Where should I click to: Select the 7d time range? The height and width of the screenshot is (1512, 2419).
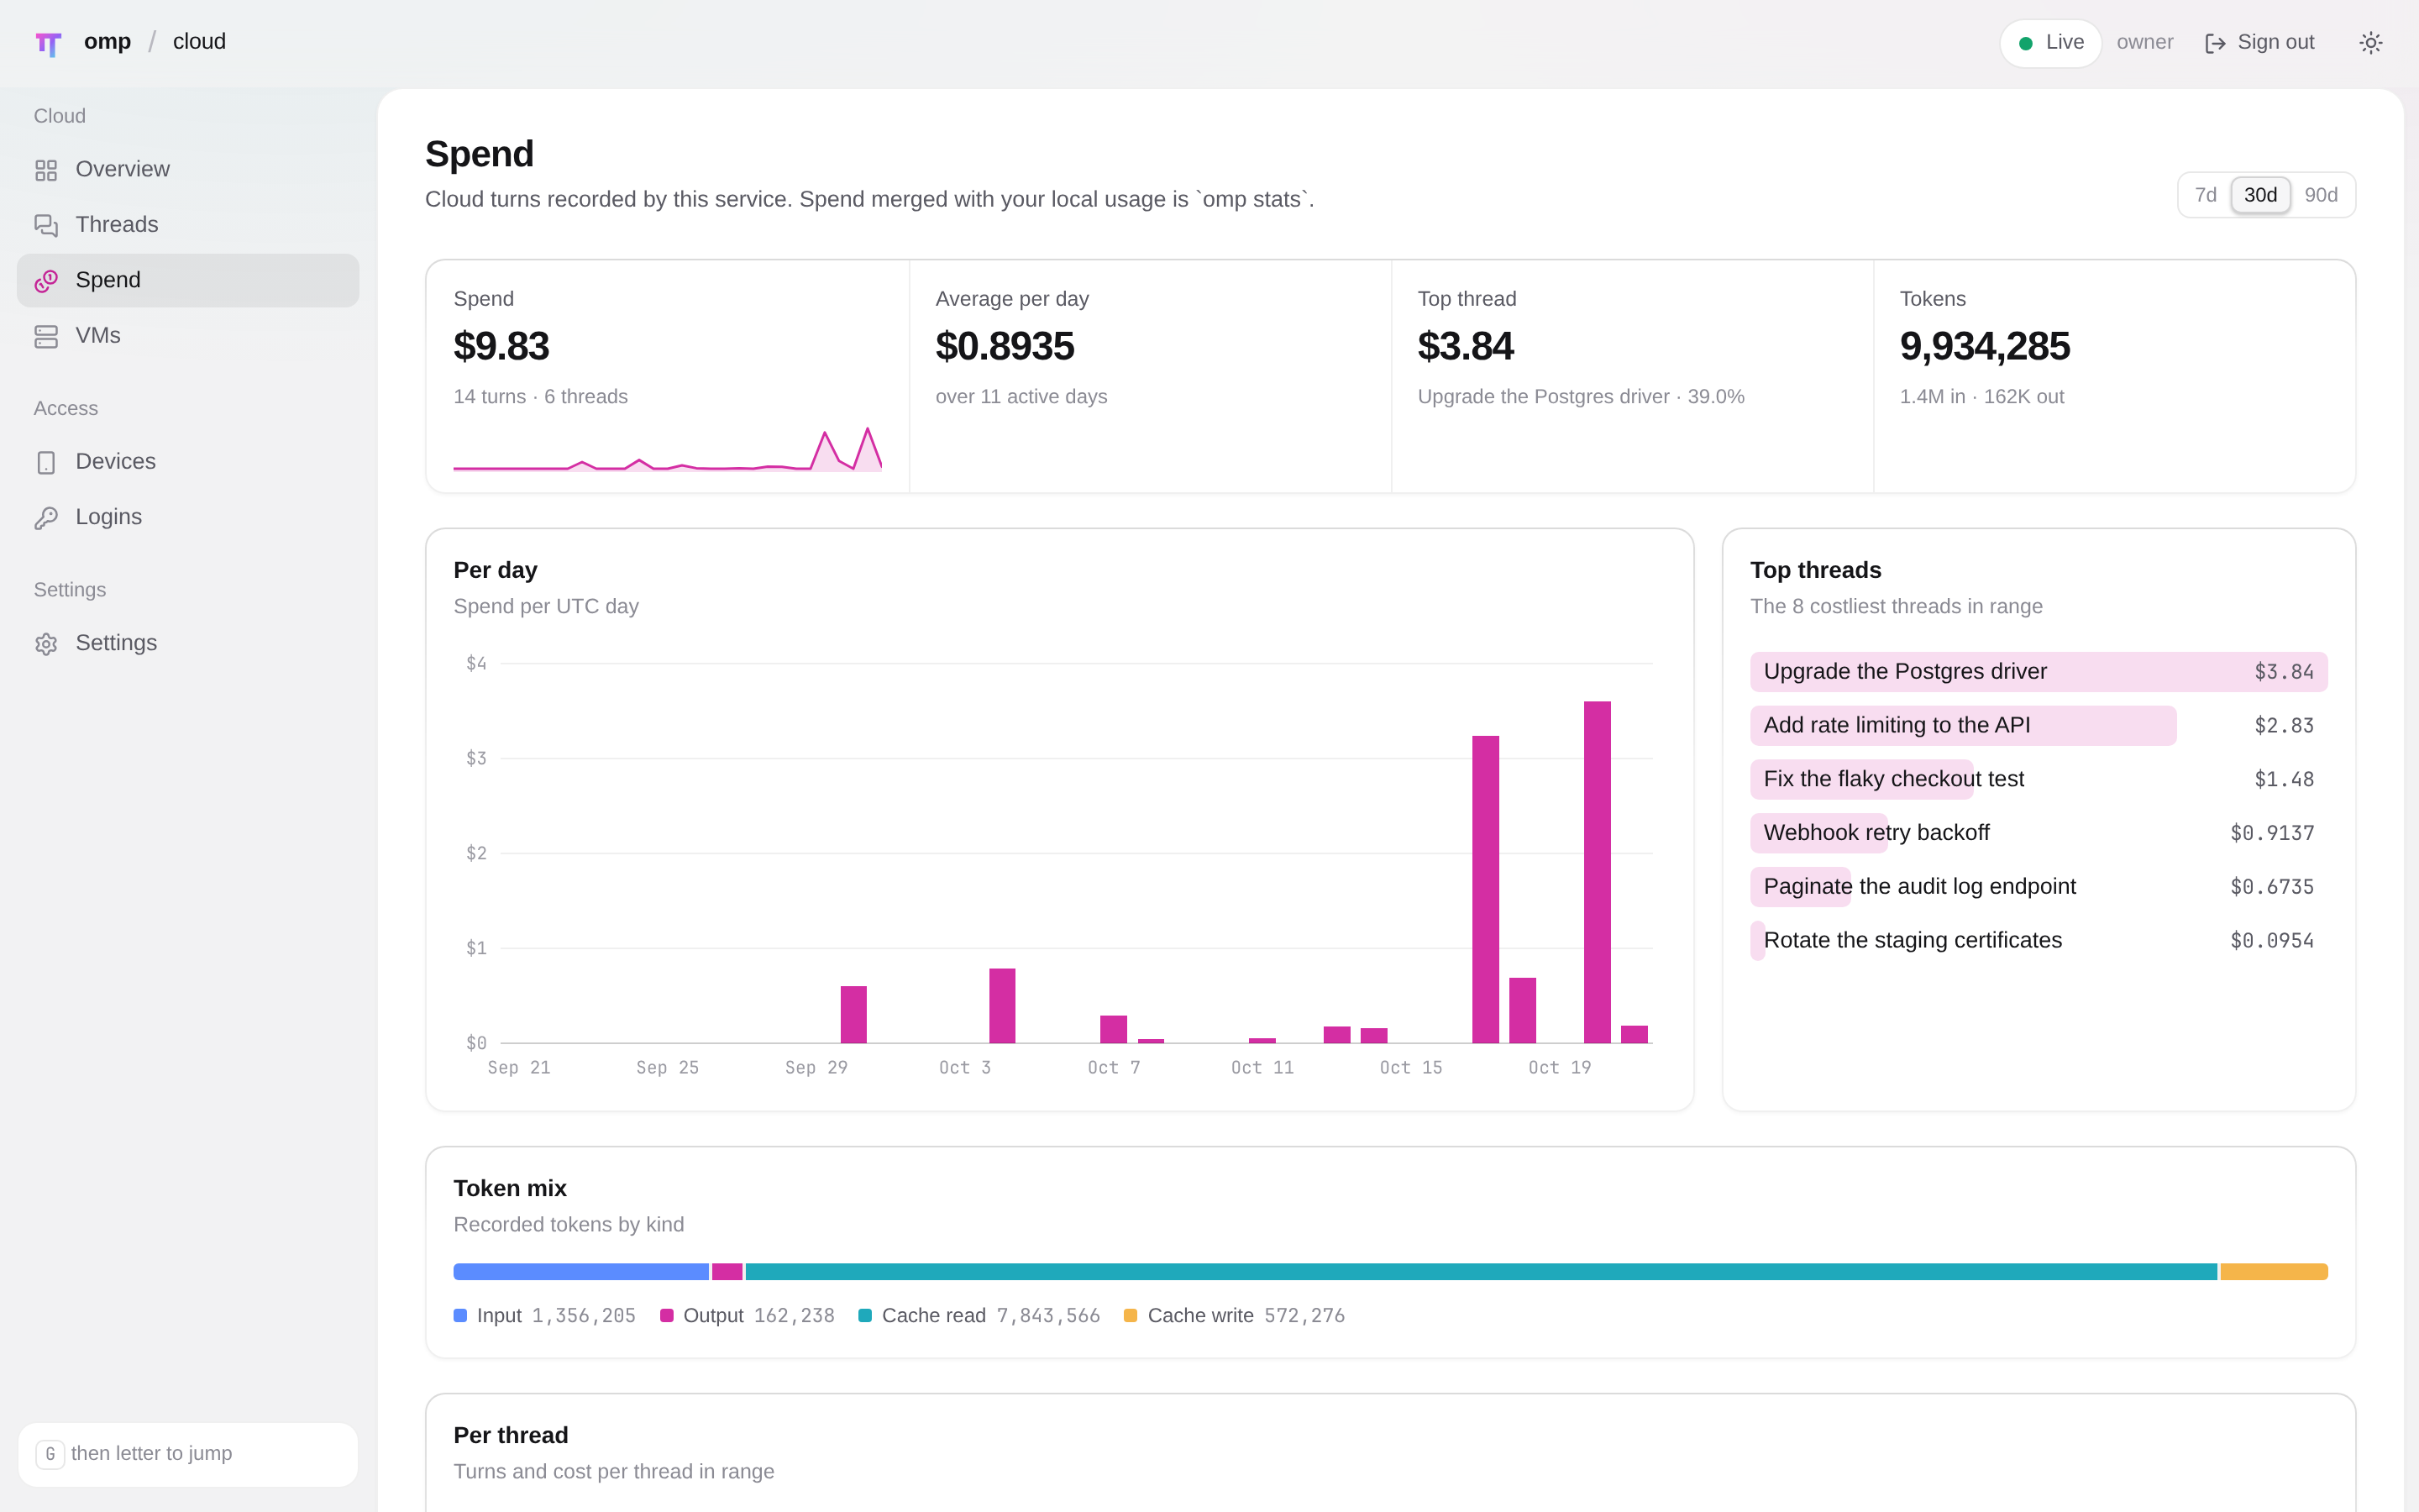point(2205,195)
